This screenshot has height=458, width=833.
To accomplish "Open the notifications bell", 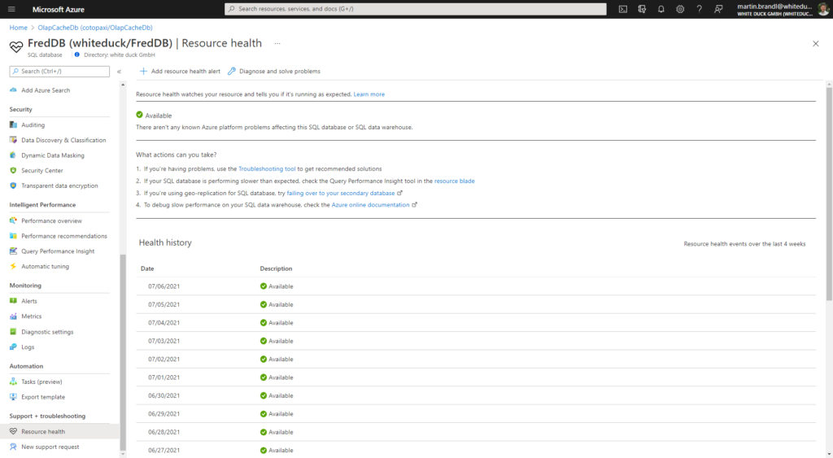I will (661, 9).
